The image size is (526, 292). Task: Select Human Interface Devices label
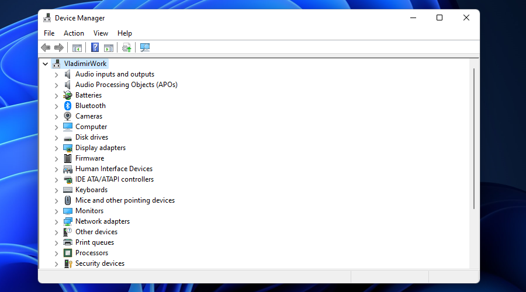(x=114, y=169)
